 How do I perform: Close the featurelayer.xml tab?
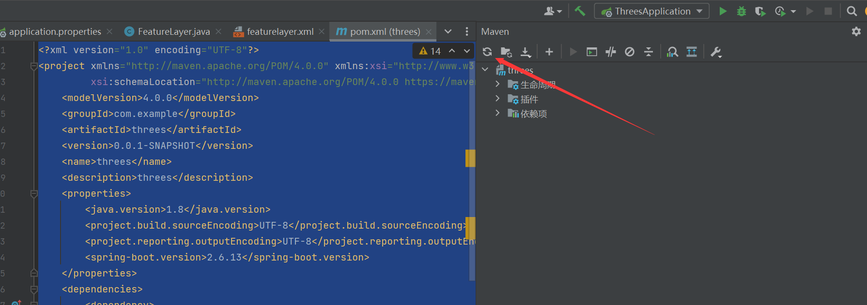[322, 31]
